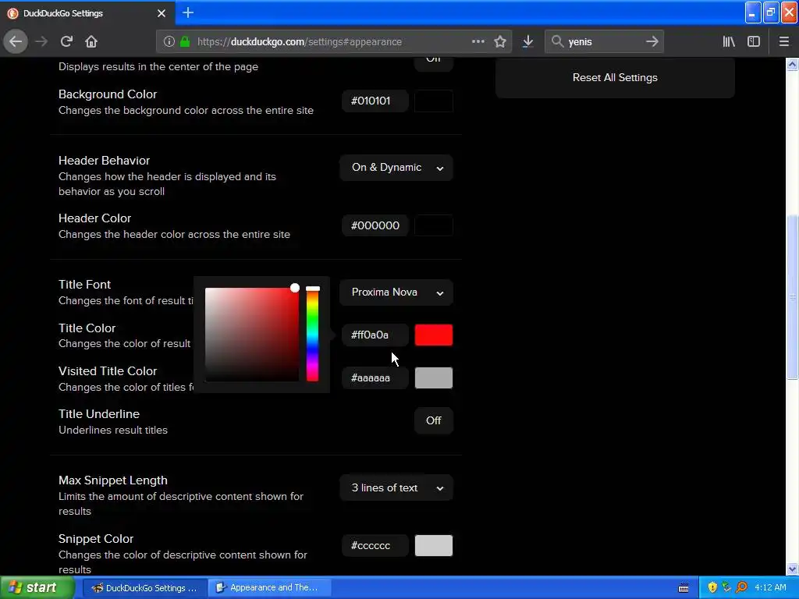Edit the Snippet Color hex field

[375, 545]
